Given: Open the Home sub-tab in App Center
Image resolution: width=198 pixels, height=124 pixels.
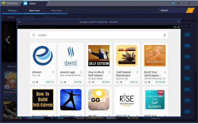Looking at the screenshot, I should [11, 17].
